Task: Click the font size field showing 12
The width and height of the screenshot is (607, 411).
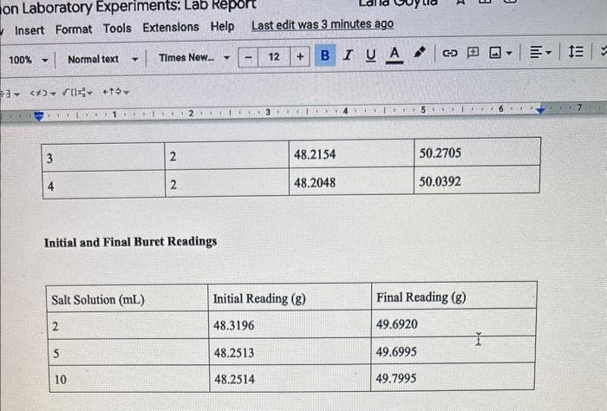Action: pos(274,57)
